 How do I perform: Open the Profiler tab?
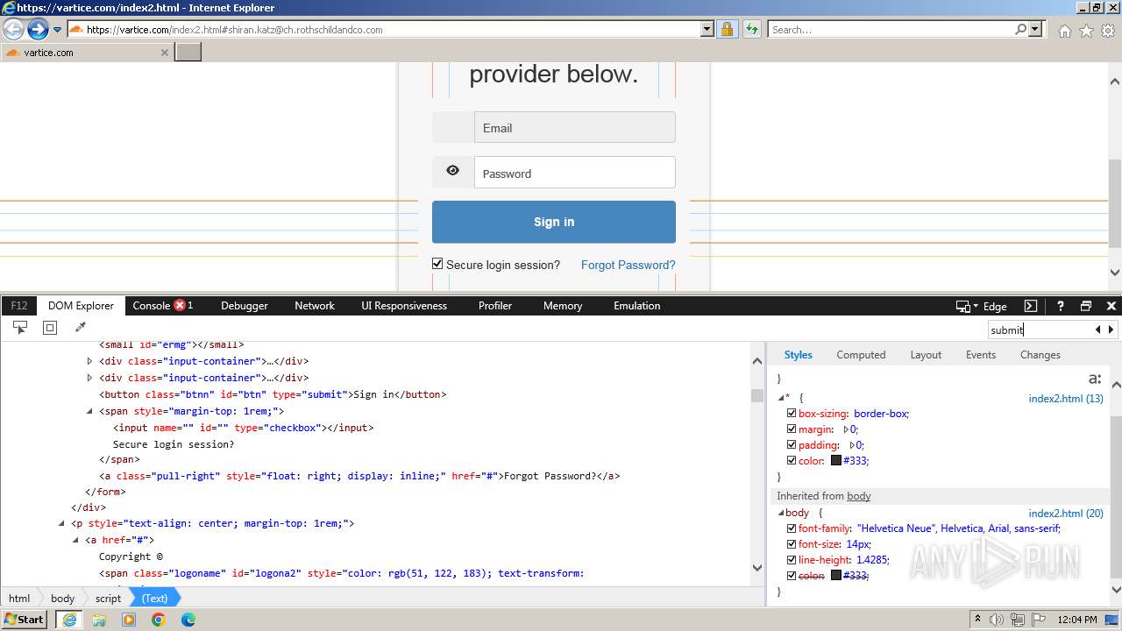tap(495, 306)
